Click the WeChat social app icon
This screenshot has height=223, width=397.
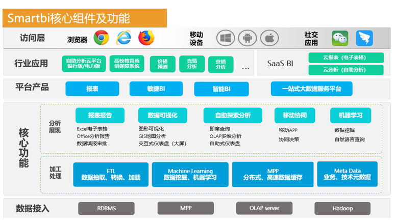coord(340,38)
